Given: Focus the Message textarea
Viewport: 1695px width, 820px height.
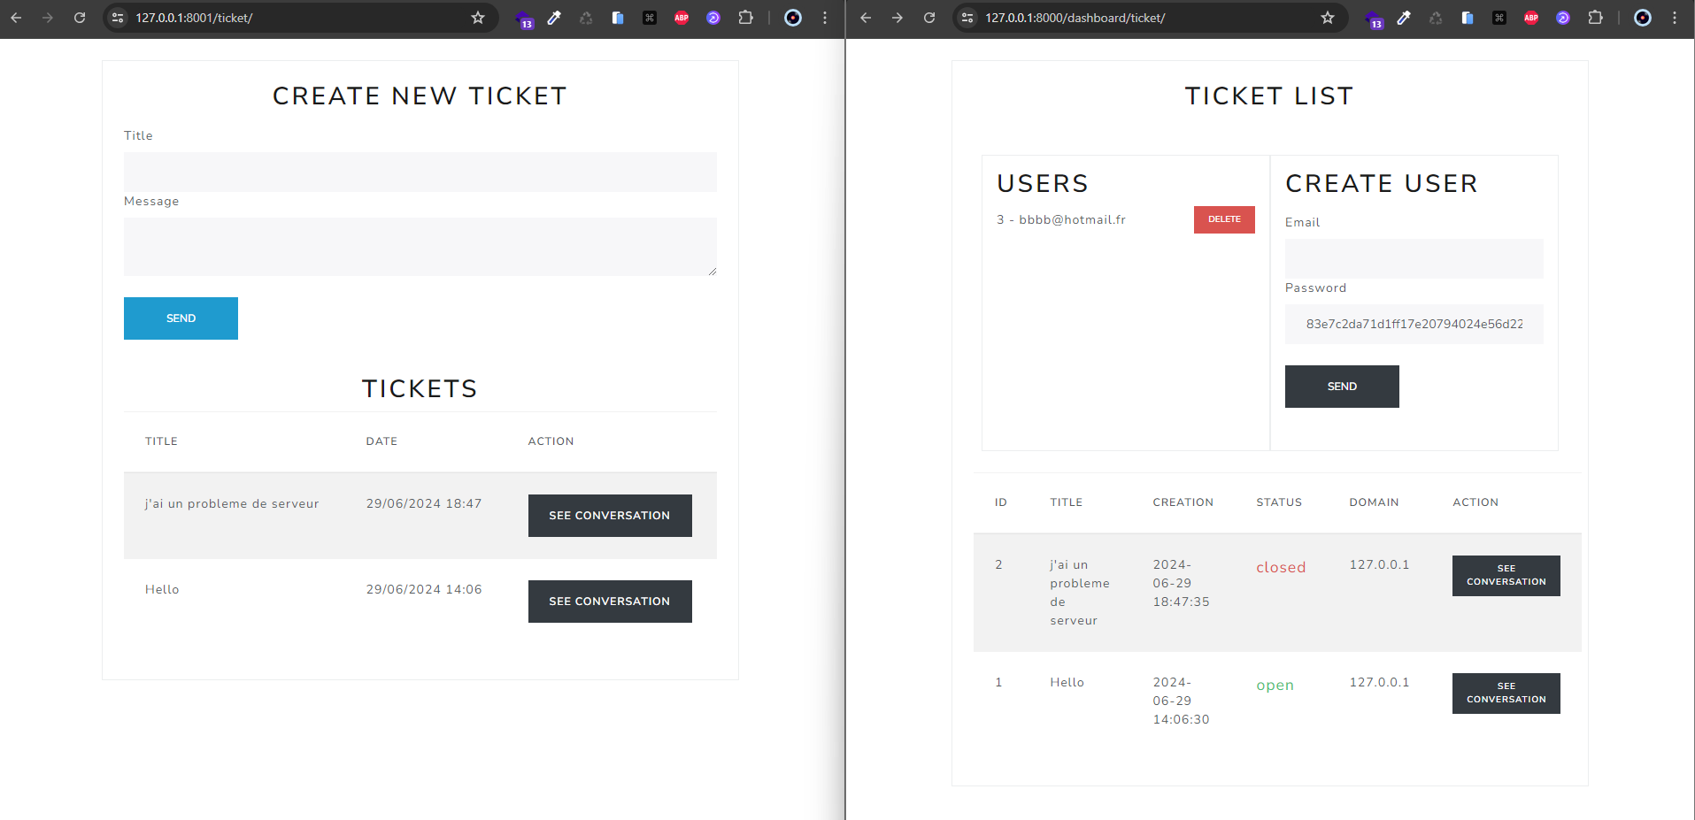Looking at the screenshot, I should (420, 247).
